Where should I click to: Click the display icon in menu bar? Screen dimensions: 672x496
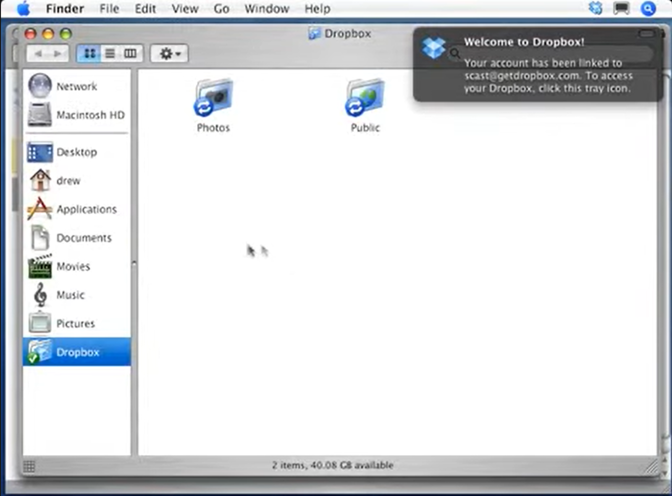coord(621,8)
